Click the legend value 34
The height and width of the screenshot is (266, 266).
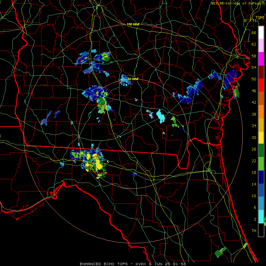pos(254,126)
